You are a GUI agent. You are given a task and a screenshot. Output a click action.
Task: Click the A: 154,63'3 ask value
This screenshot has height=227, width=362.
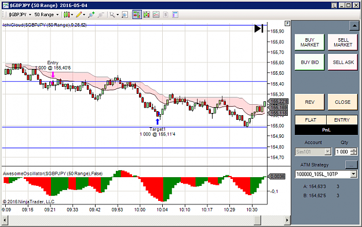[x=315, y=186]
